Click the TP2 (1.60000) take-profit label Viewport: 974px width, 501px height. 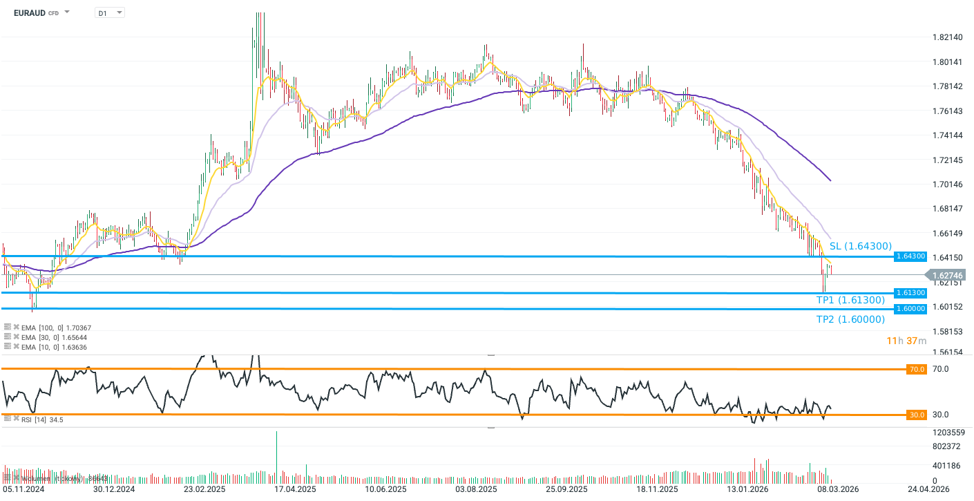point(850,319)
